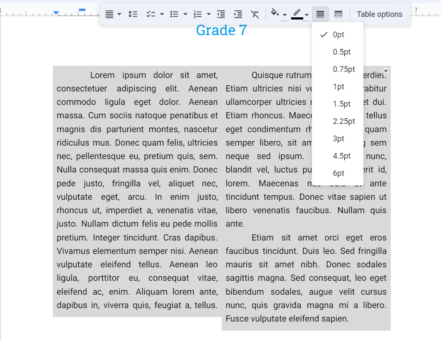Click the scrollbar up arrow
This screenshot has height=341, width=441.
pos(386,71)
